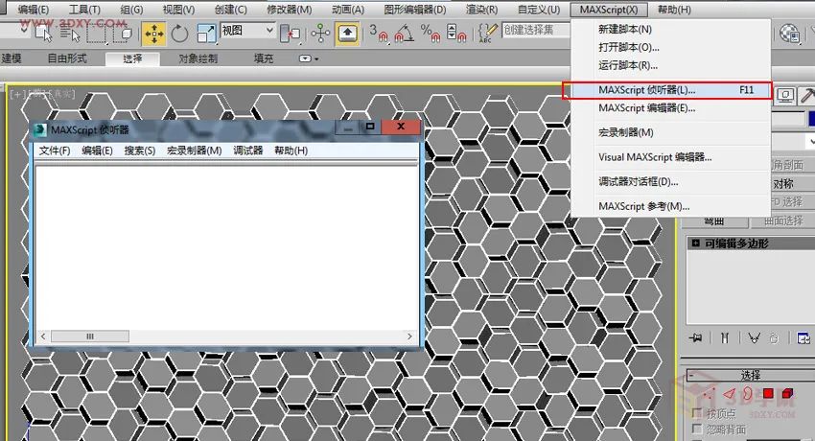Activate the Select and Rotate tool
The height and width of the screenshot is (441, 815).
coord(180,34)
